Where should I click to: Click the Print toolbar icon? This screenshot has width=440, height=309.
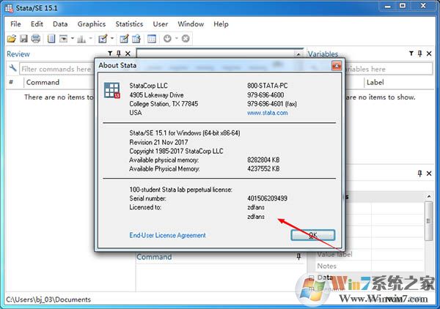(36, 39)
